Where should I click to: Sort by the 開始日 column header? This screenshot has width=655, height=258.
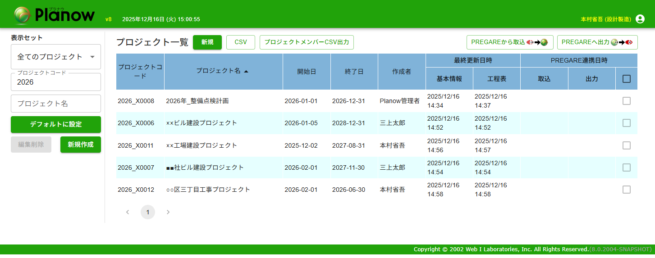pos(307,72)
